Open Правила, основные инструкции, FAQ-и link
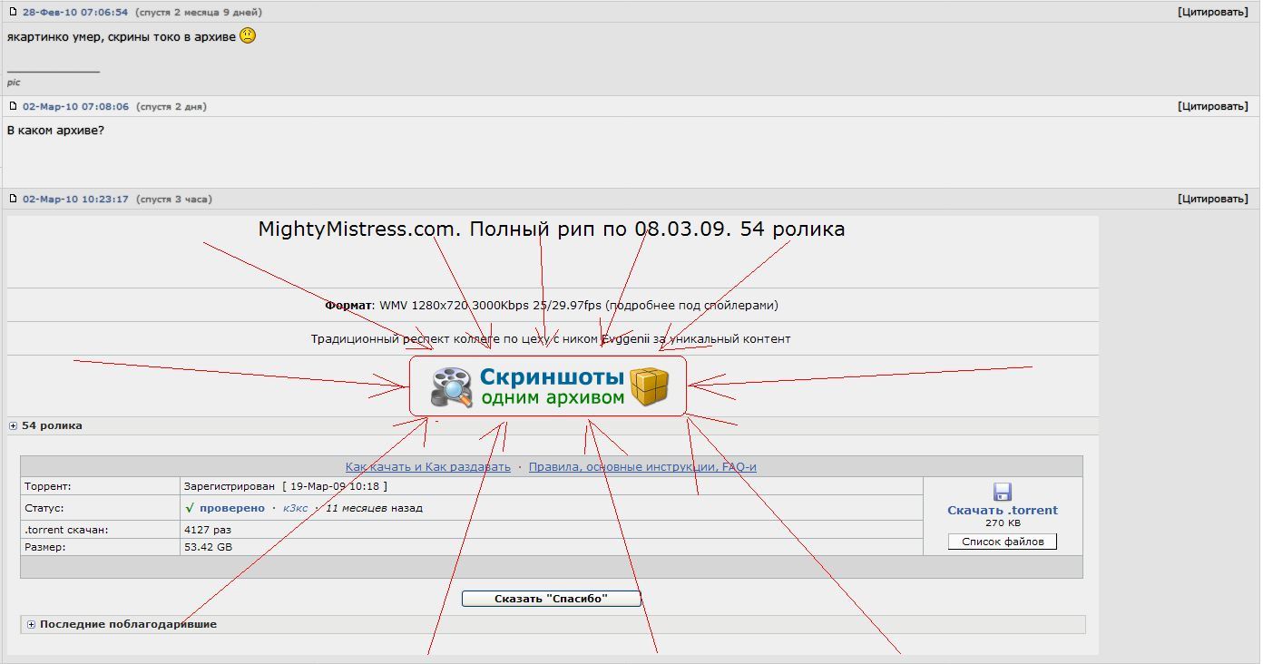1263x664 pixels. [642, 467]
